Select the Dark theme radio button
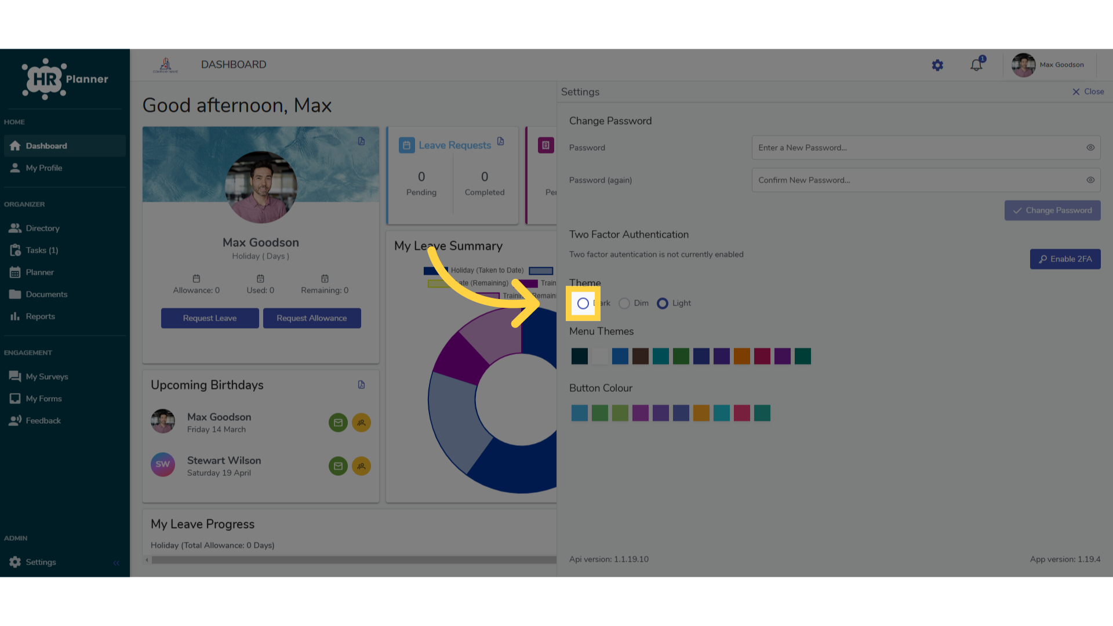1113x626 pixels. (583, 303)
